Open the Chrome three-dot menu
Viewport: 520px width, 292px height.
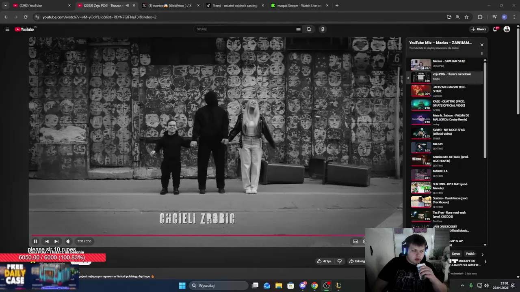(513, 17)
